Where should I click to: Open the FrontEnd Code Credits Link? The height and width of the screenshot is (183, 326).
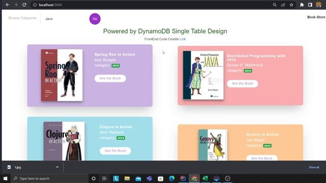tap(182, 39)
